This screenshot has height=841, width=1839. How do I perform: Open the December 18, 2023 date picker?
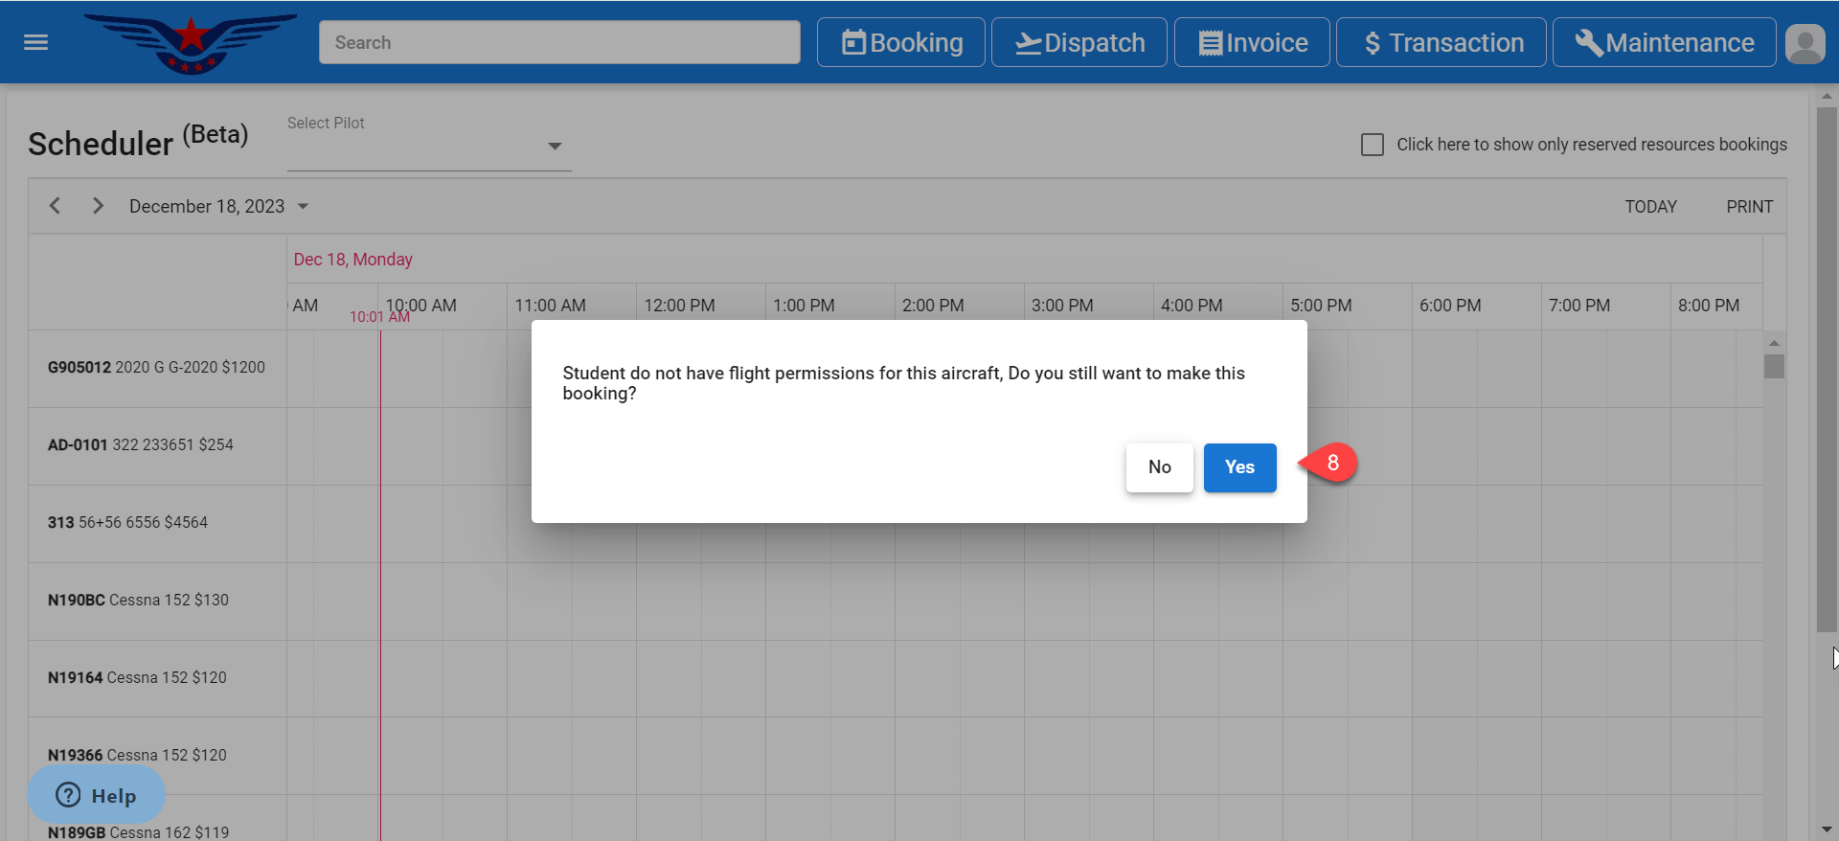pyautogui.click(x=218, y=207)
